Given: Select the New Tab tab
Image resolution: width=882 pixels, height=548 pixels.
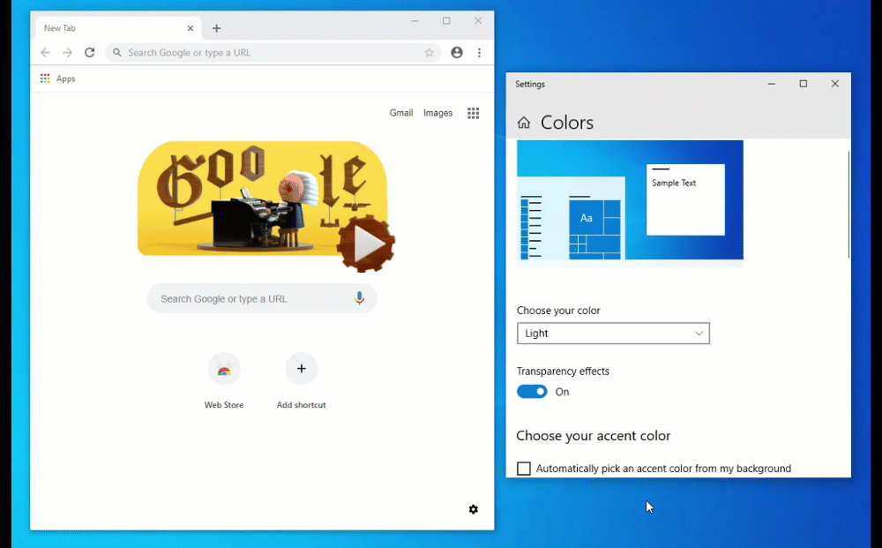Looking at the screenshot, I should (x=117, y=28).
